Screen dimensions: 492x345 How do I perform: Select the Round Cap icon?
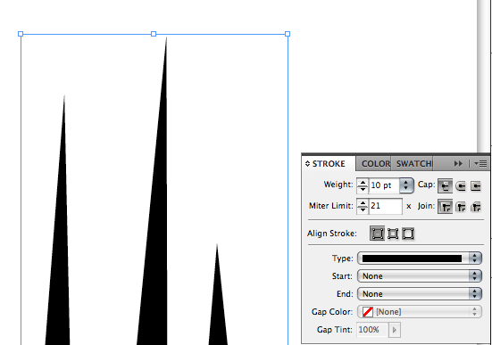461,186
